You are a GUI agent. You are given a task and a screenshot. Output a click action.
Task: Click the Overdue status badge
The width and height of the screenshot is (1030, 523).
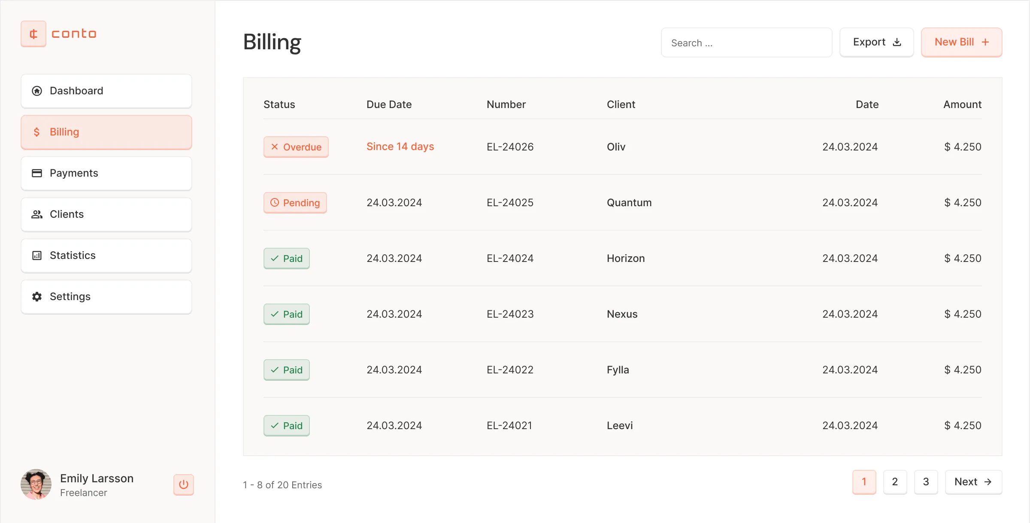296,147
